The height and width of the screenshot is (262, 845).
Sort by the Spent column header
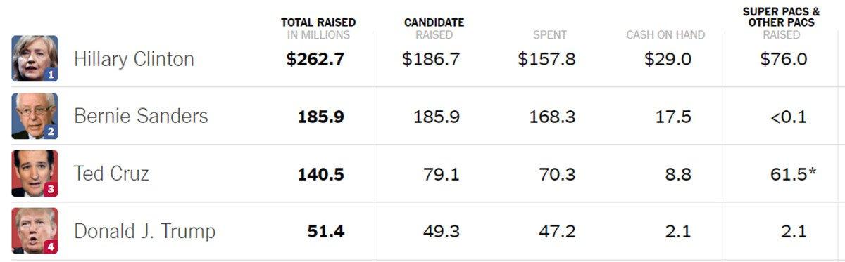point(550,34)
